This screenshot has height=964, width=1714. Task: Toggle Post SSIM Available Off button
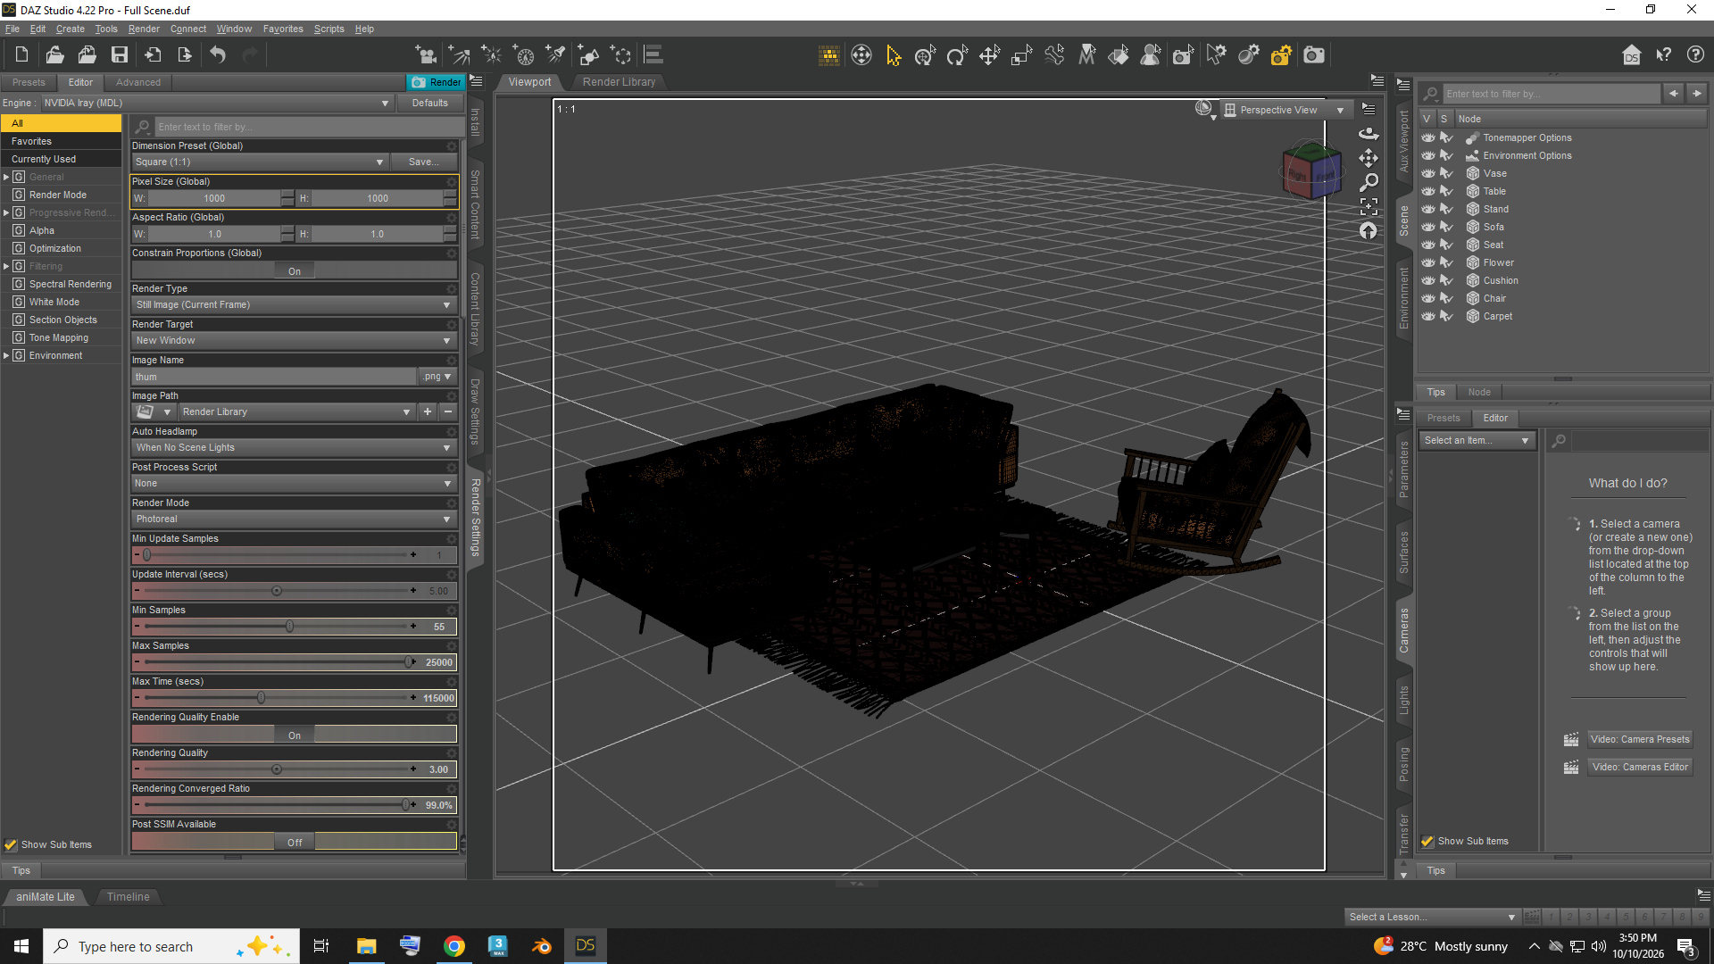(x=295, y=843)
